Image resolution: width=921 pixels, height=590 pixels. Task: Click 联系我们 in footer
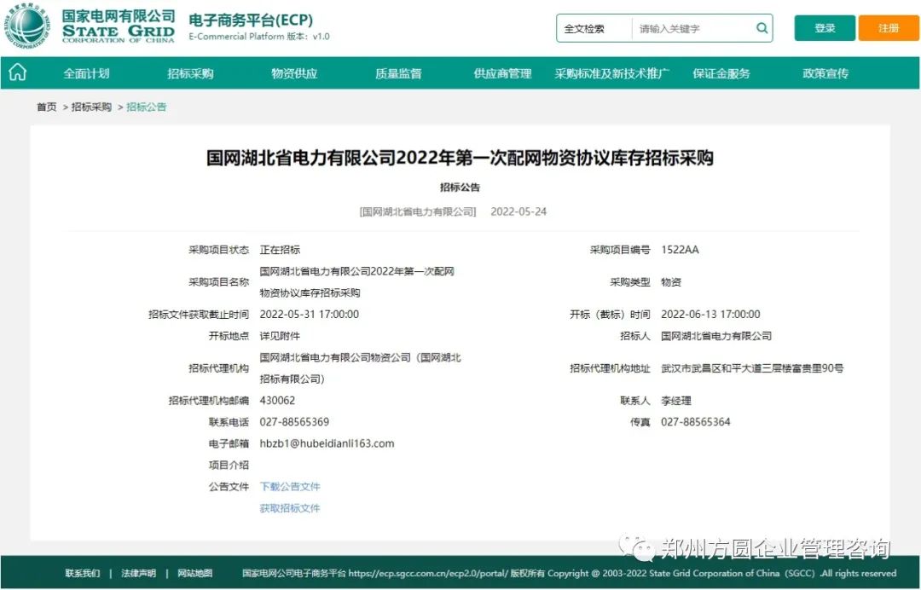coord(82,573)
